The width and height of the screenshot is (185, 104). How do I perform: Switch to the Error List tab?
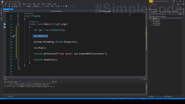(x=10, y=96)
